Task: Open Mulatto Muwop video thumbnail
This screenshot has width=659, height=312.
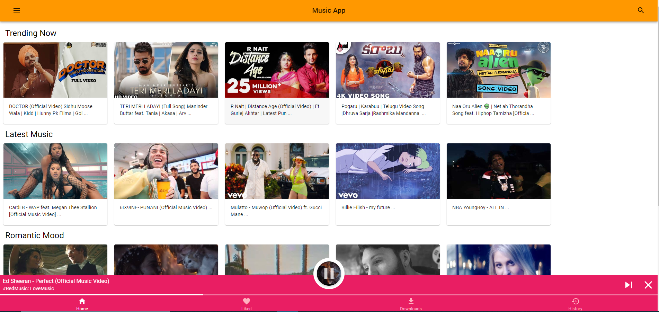Action: [277, 171]
